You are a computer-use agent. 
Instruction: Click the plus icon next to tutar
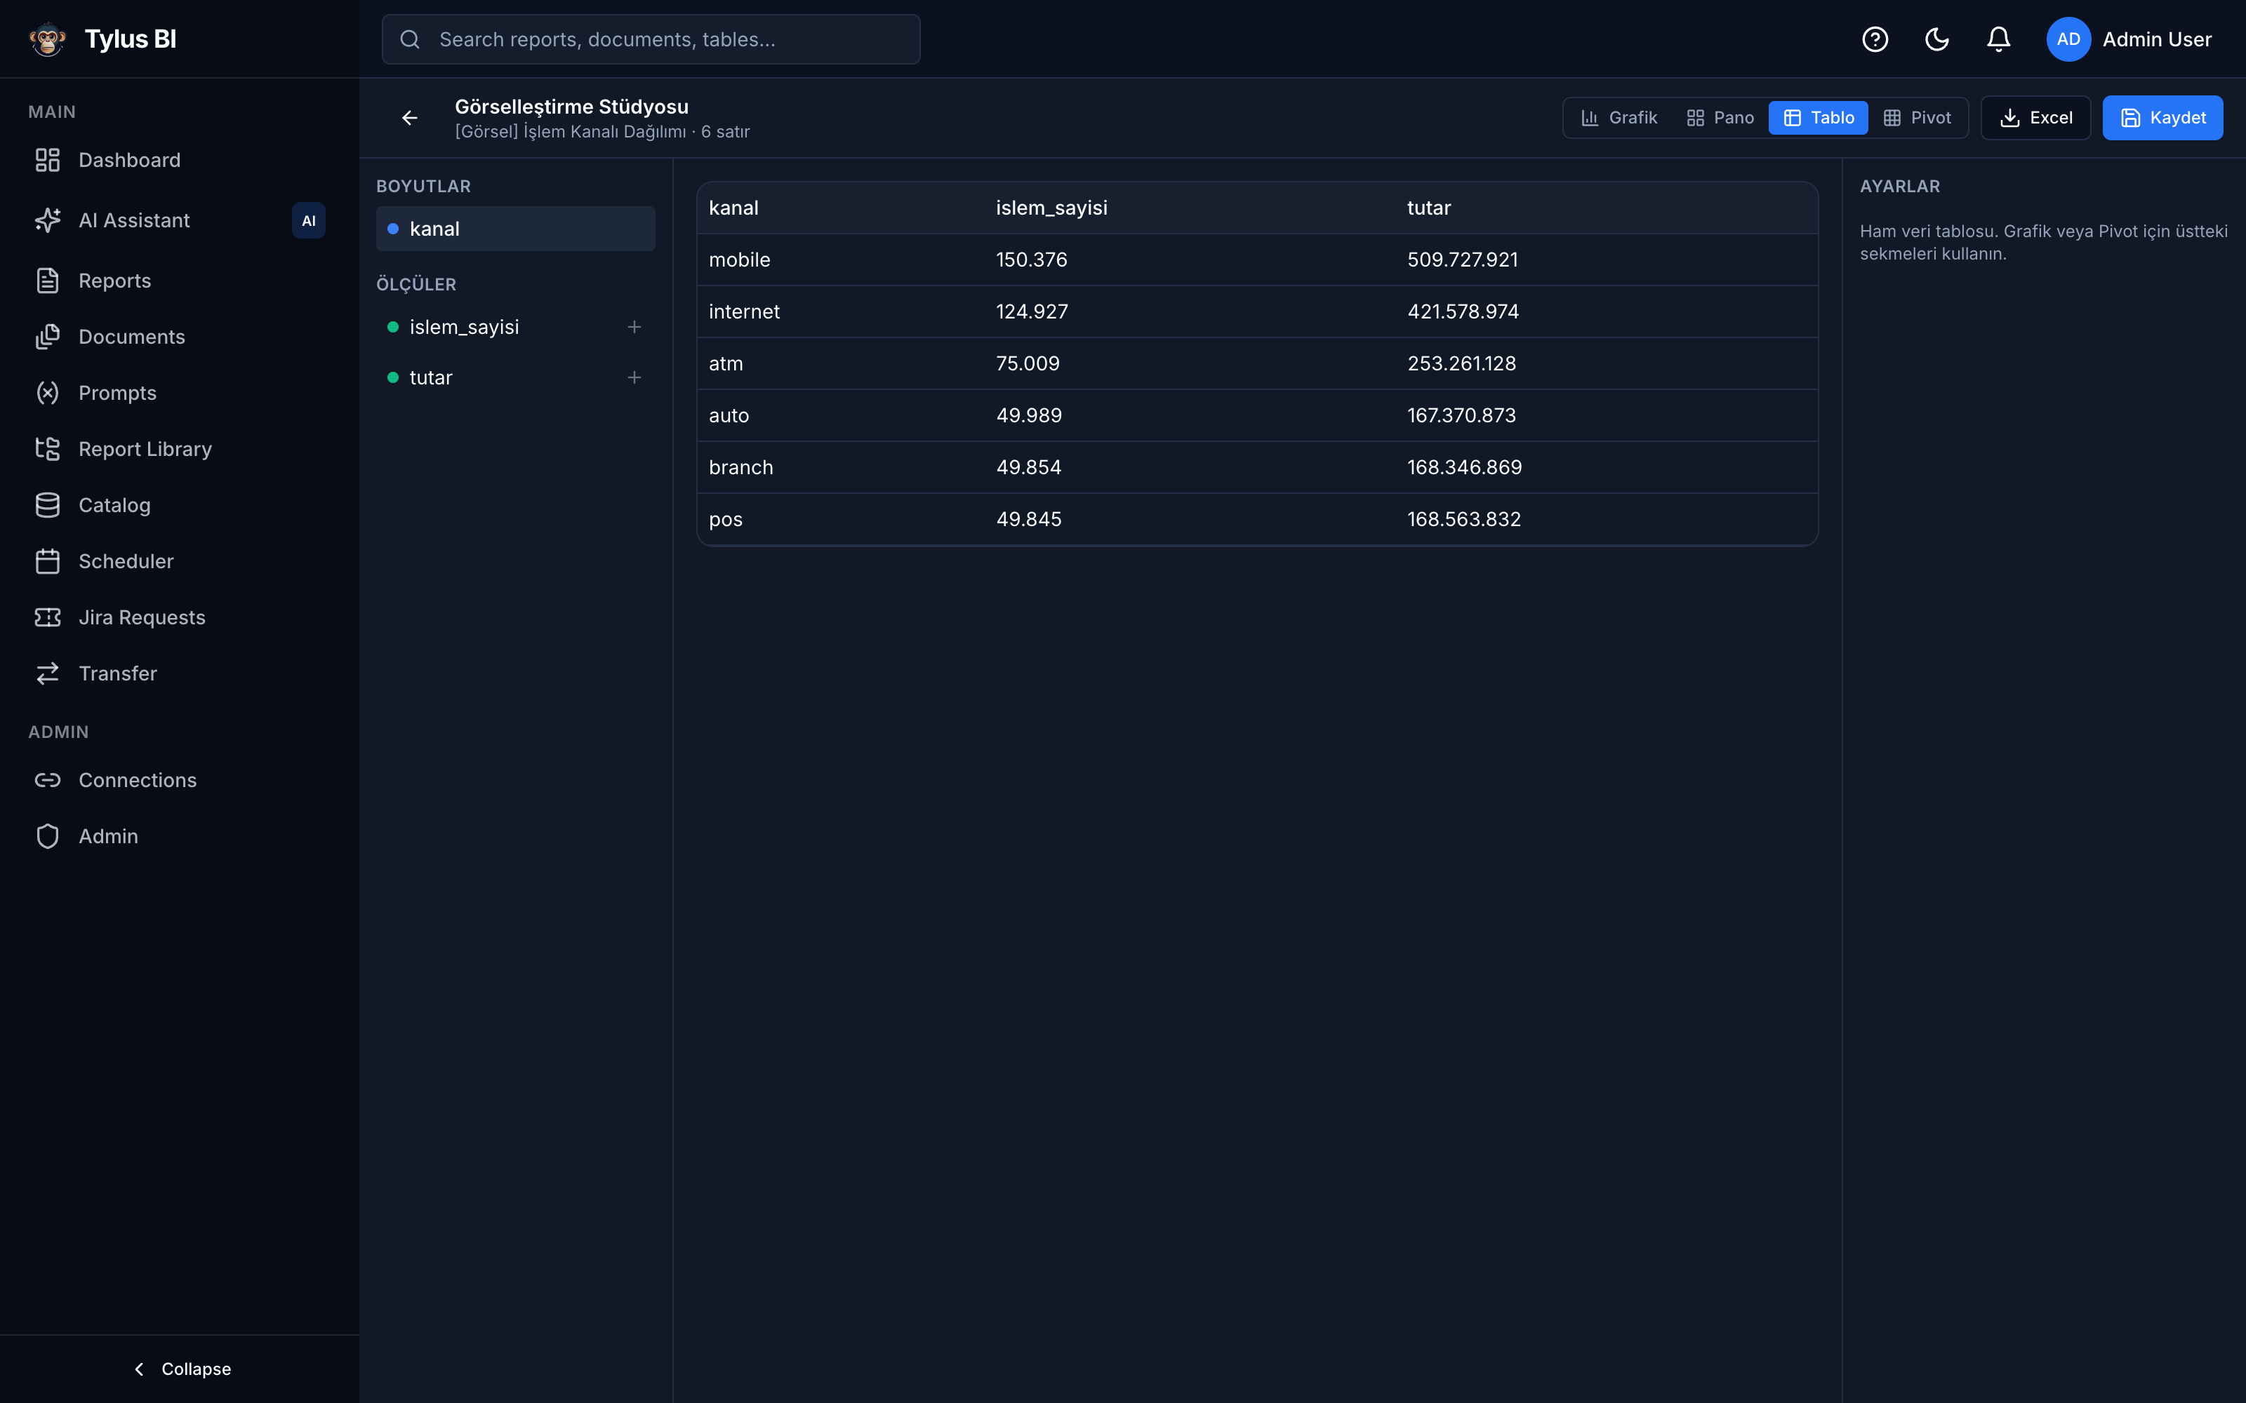[x=634, y=377]
